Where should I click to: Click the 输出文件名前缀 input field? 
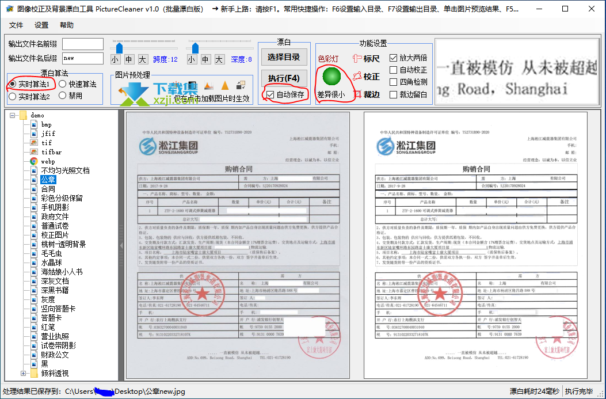(83, 44)
